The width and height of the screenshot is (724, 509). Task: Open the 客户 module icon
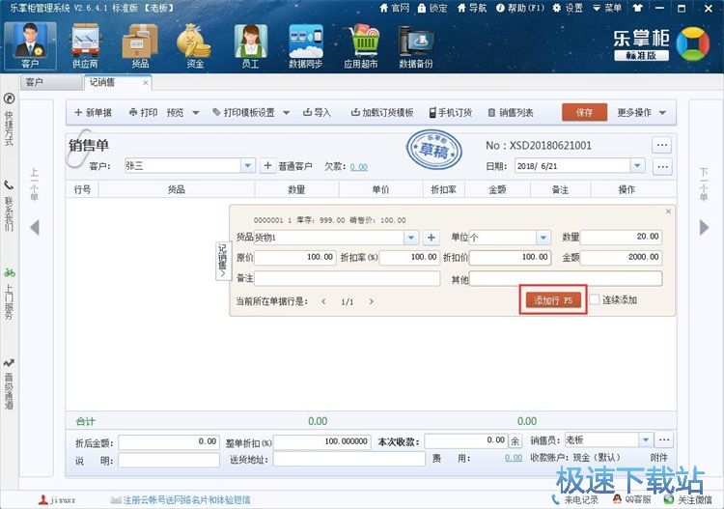(x=30, y=45)
